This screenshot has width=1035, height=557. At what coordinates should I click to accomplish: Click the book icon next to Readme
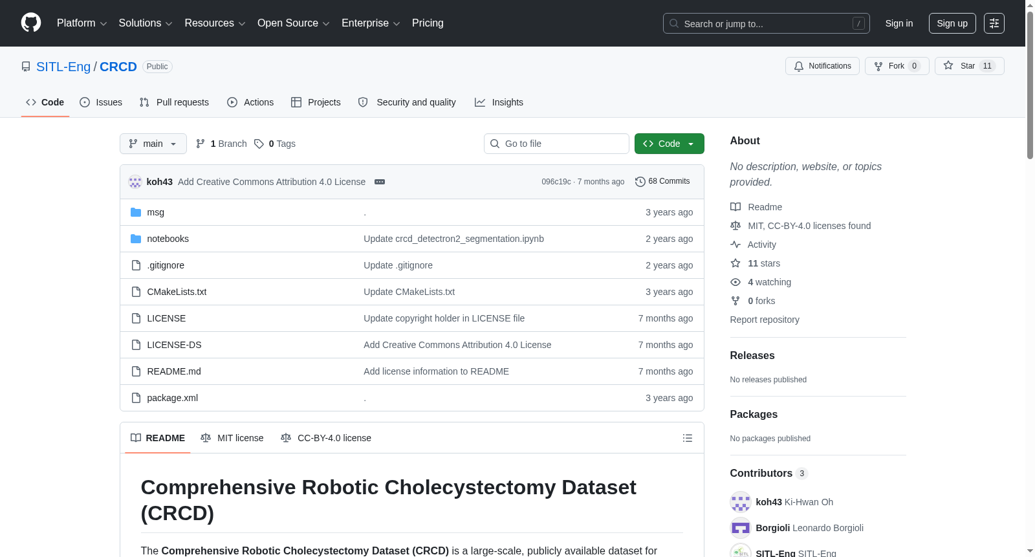(x=735, y=207)
